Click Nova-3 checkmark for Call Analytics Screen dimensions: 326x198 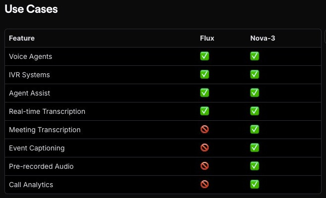[x=255, y=184]
